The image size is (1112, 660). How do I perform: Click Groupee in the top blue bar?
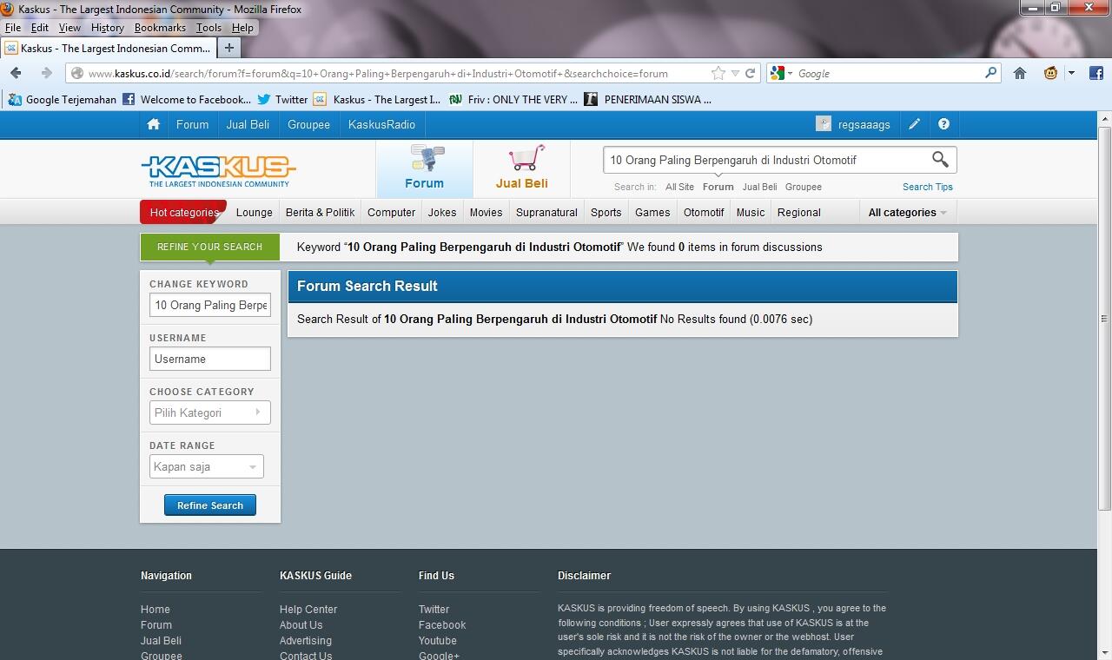[x=309, y=124]
